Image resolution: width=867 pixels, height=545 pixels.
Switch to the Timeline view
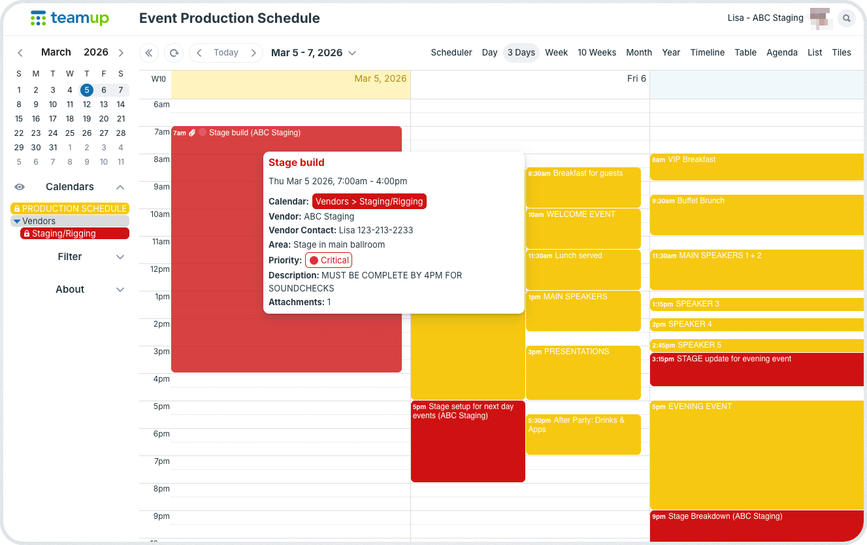[x=707, y=53]
